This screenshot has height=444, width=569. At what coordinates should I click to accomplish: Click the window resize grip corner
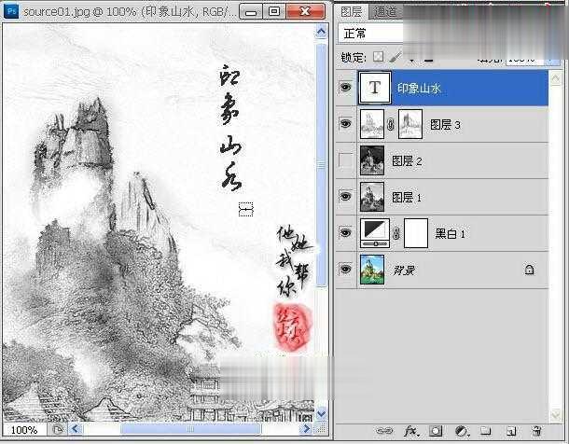click(322, 429)
